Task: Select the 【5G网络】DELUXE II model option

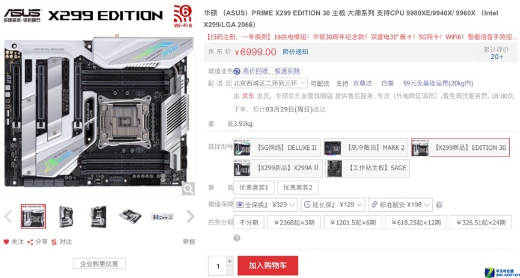Action: (x=277, y=147)
